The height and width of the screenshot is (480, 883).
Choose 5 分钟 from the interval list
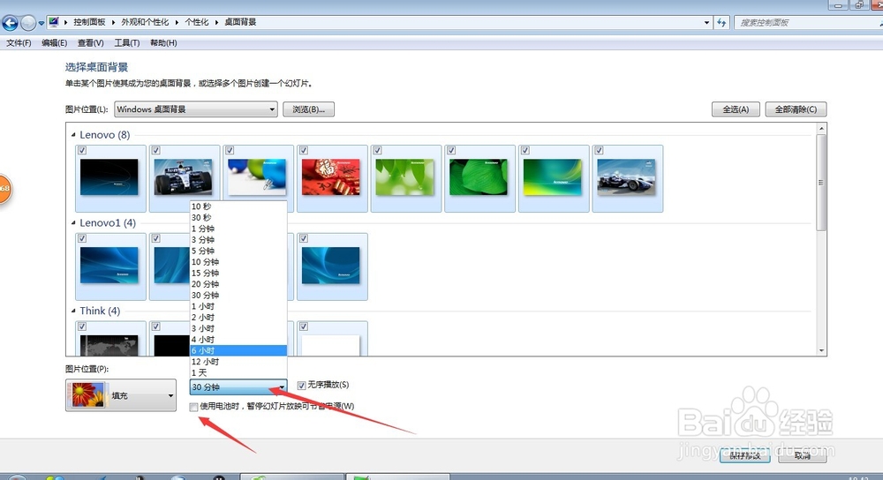coord(238,251)
